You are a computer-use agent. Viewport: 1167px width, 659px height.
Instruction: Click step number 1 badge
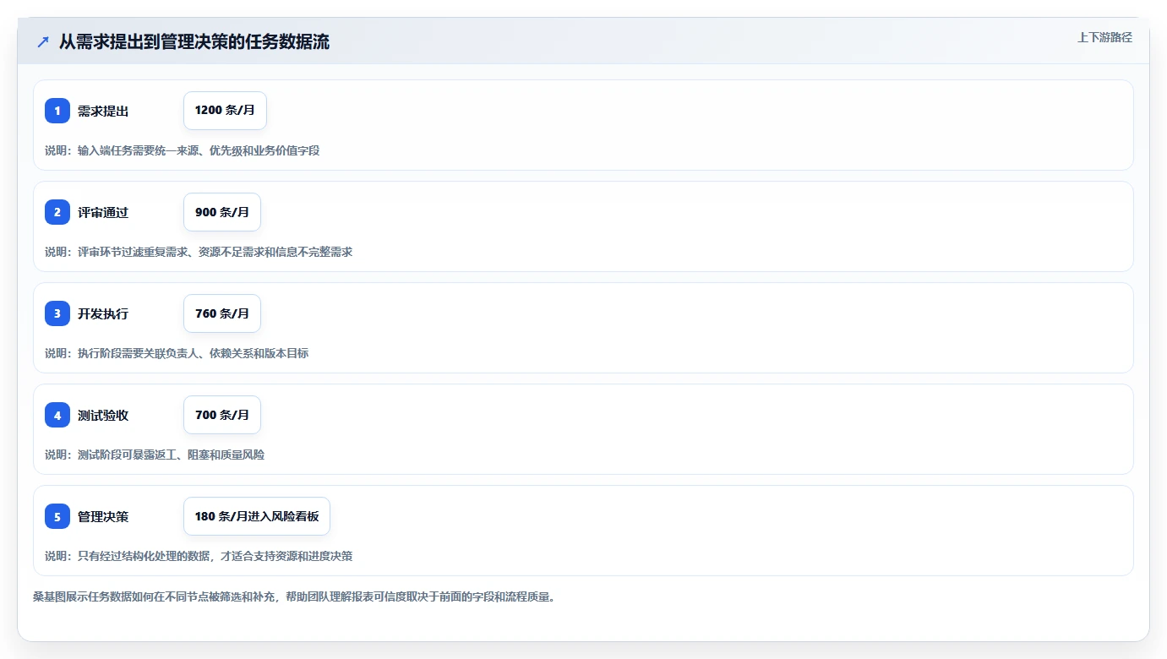click(57, 111)
